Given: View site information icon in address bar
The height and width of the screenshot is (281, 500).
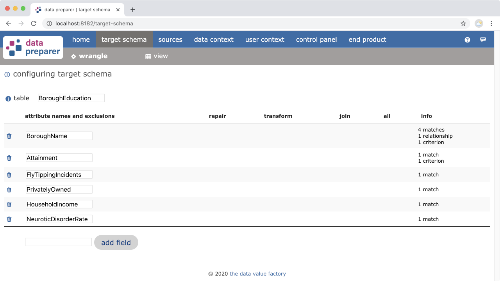Looking at the screenshot, I should (x=49, y=23).
